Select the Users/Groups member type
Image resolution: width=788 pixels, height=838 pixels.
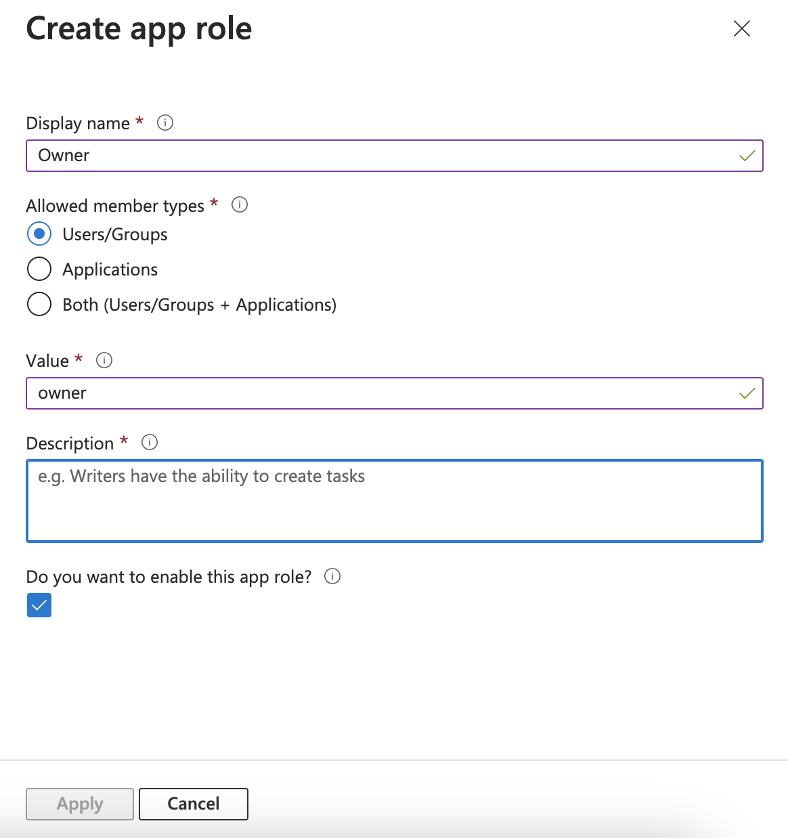[39, 234]
